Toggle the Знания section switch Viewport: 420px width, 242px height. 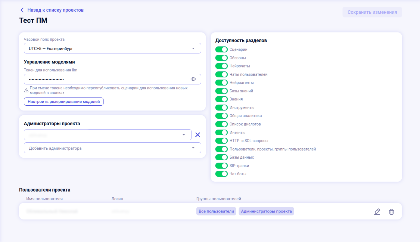pyautogui.click(x=221, y=99)
